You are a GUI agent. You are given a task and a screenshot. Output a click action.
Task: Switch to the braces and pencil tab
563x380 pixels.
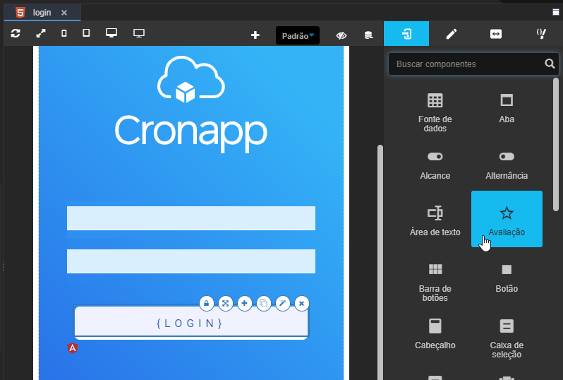pyautogui.click(x=540, y=34)
